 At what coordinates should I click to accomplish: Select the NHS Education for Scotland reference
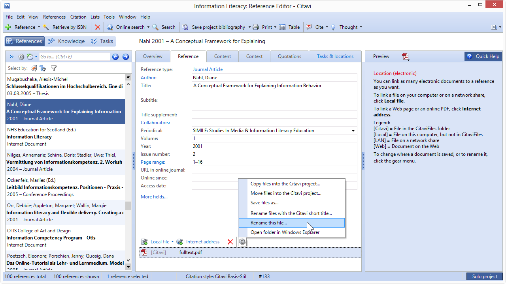point(65,137)
